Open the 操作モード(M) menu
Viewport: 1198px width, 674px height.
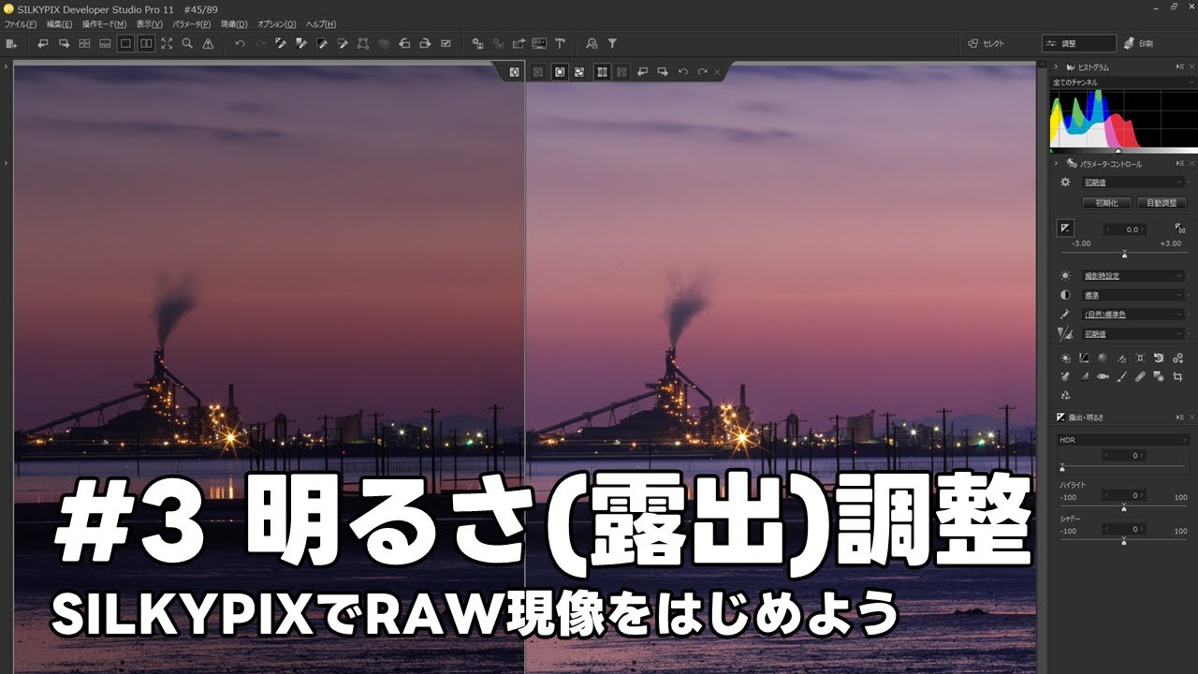104,23
